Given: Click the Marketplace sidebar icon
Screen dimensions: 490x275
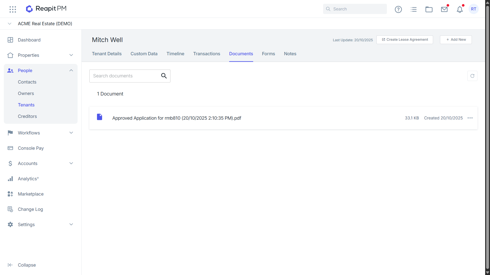Looking at the screenshot, I should [10, 194].
